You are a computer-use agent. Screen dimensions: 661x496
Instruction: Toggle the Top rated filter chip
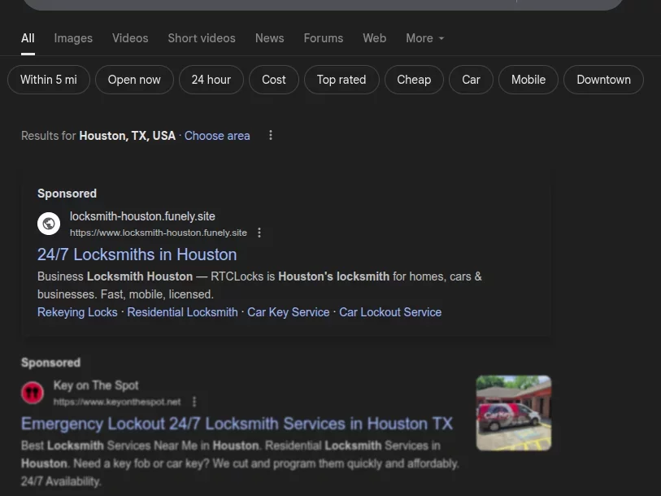point(341,80)
